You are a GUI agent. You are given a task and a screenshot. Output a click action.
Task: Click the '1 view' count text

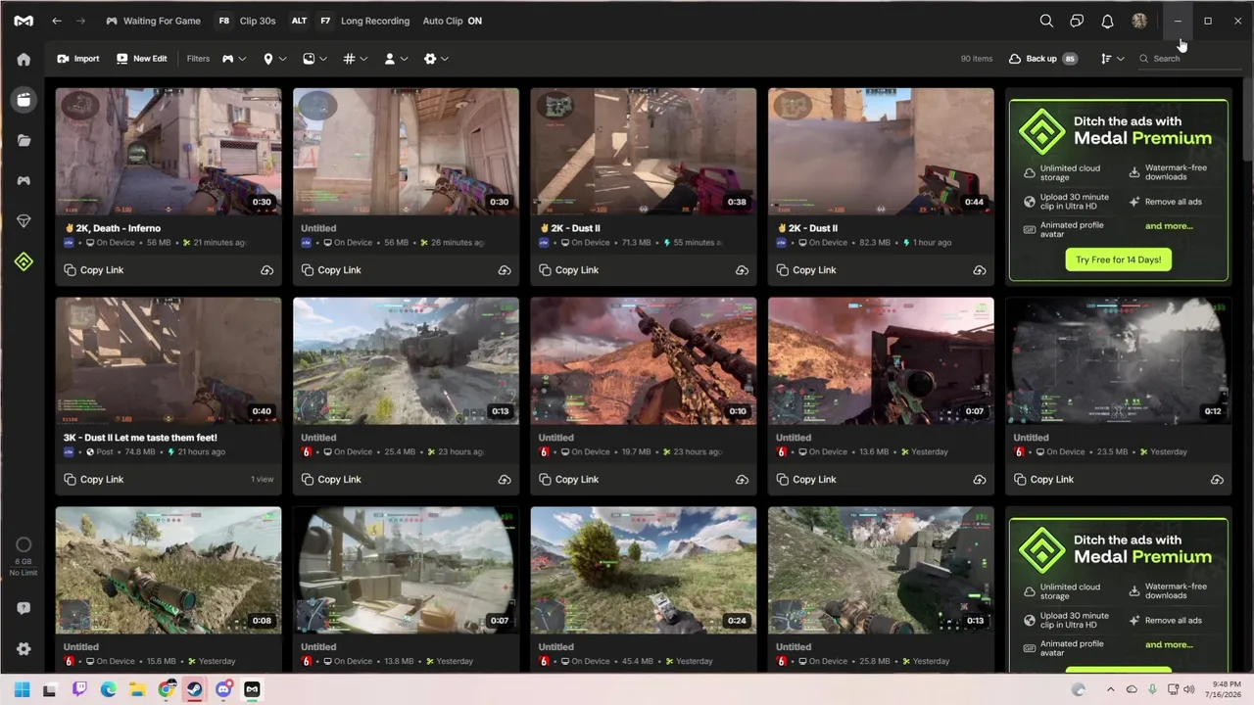262,480
